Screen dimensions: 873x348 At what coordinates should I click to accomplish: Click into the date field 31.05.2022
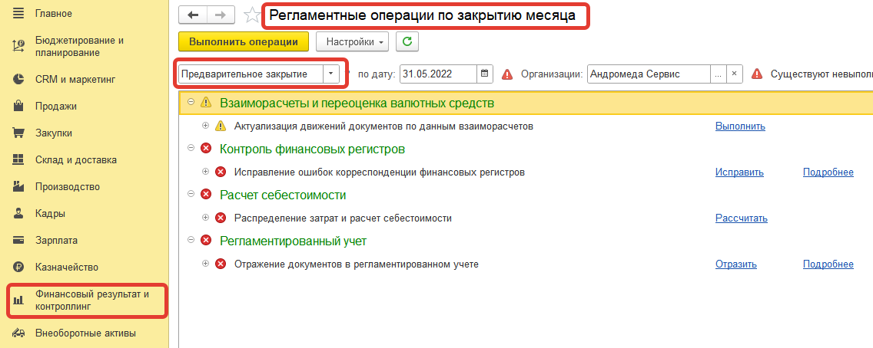(436, 74)
